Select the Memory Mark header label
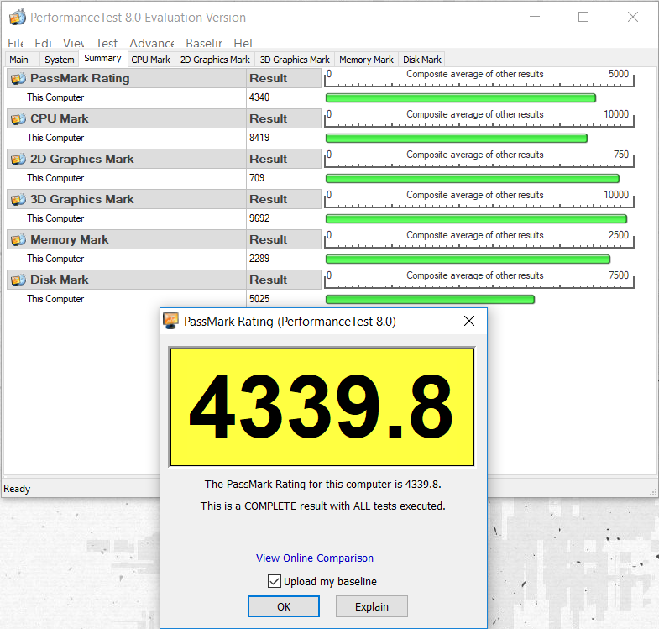659x629 pixels. click(x=70, y=239)
